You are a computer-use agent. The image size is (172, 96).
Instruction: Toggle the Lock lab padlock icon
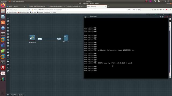pyautogui.click(x=8, y=55)
